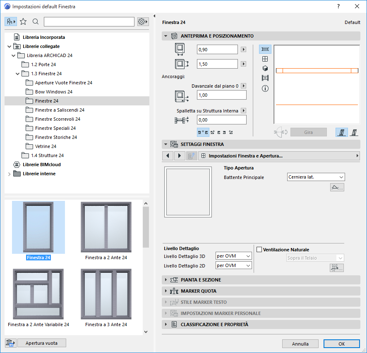Click the Annulla button
Screen dimensions: 367x353
[300, 344]
